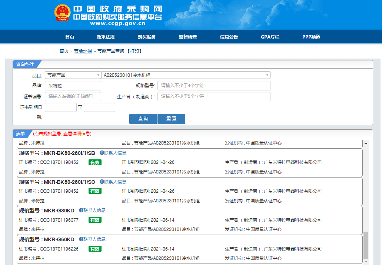Viewport: 382px width, 265px height.
Task: Click the 【打印】 print link
Action: [134, 51]
